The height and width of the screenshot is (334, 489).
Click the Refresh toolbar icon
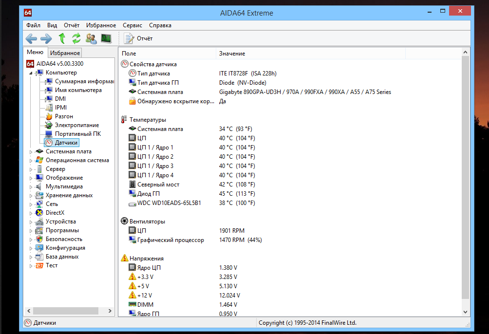pyautogui.click(x=76, y=38)
